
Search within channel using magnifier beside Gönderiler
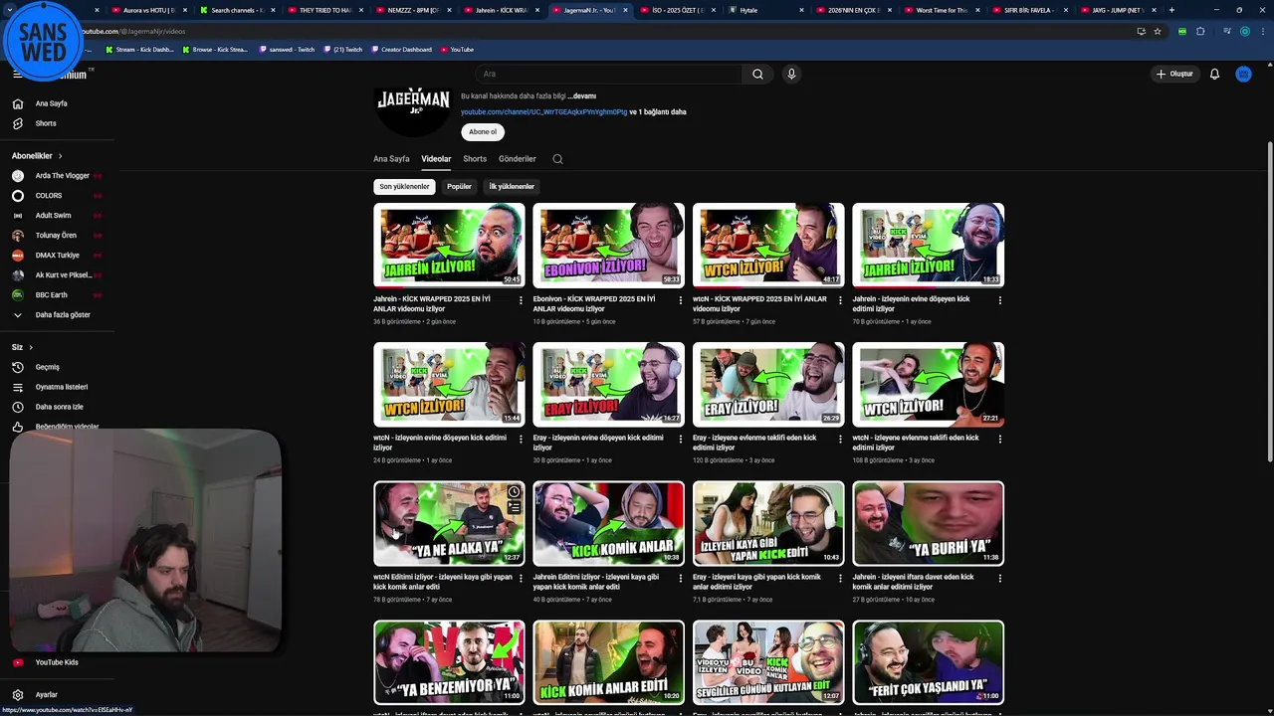point(557,159)
